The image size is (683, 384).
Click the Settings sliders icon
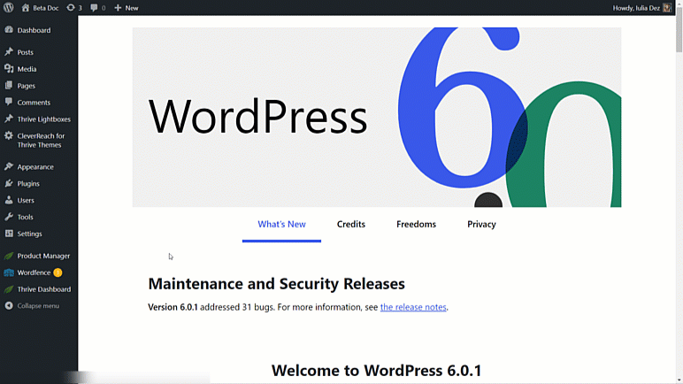(x=9, y=234)
